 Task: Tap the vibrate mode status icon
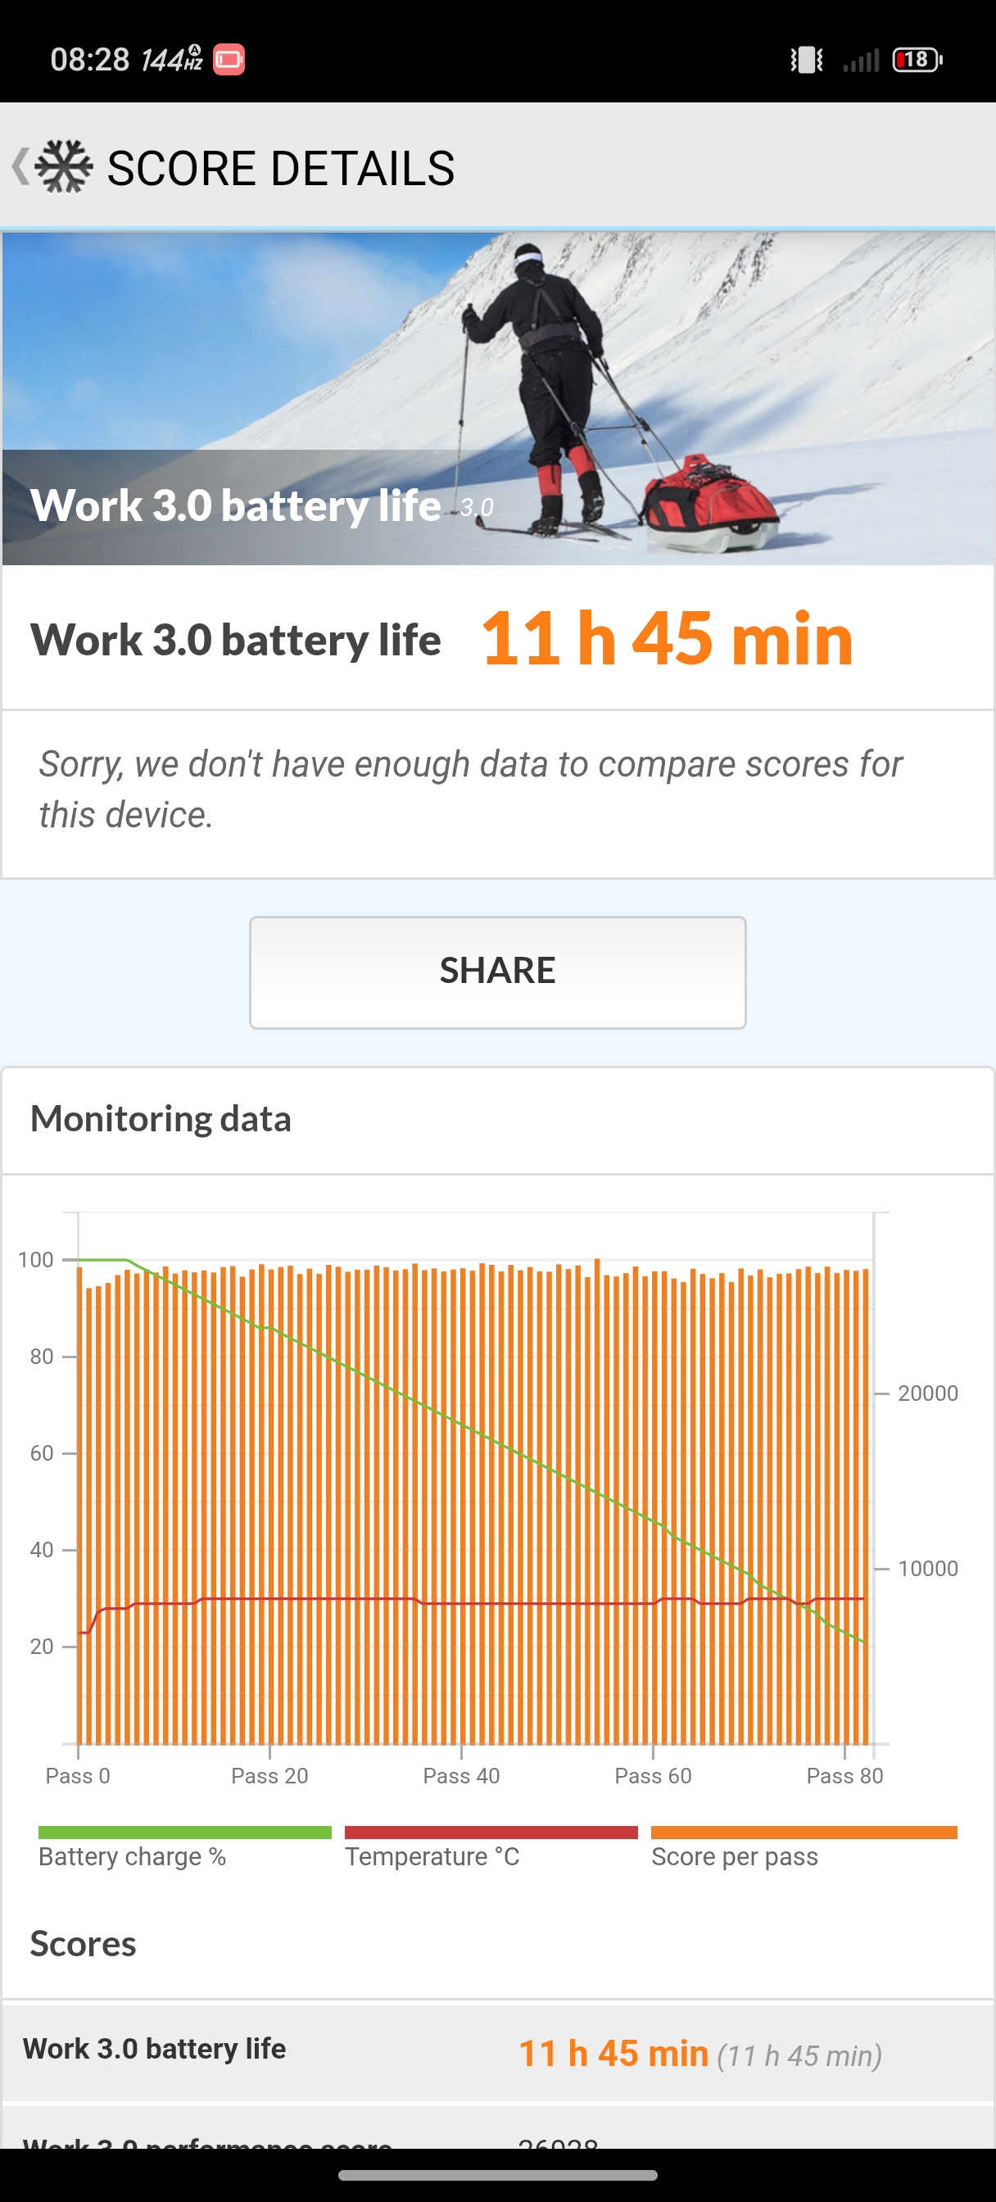point(805,60)
